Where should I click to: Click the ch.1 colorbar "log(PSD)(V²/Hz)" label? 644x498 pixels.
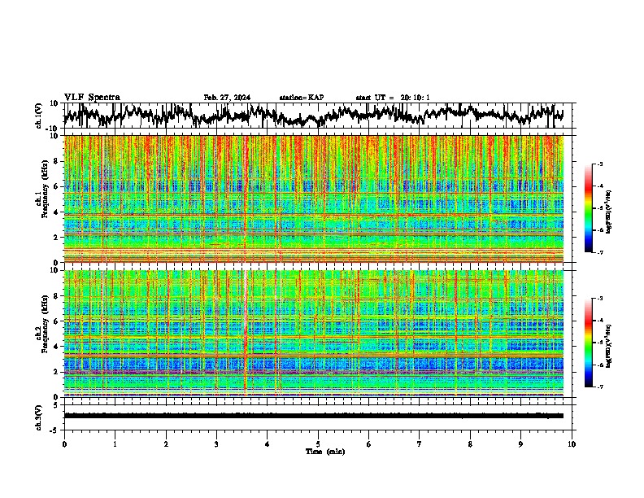608,212
